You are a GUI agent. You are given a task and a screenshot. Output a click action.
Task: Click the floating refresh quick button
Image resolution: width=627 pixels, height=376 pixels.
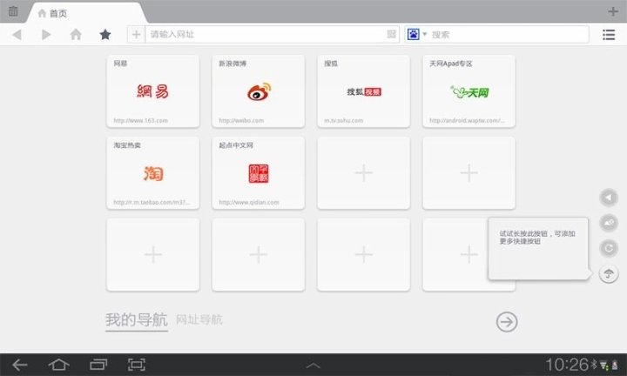click(x=609, y=248)
